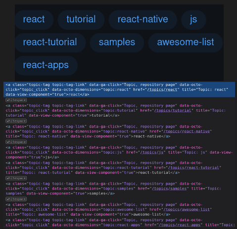The image size is (237, 229).
Task: Click whitespace badge below the react-tutorial element
Action: [x=16, y=178]
